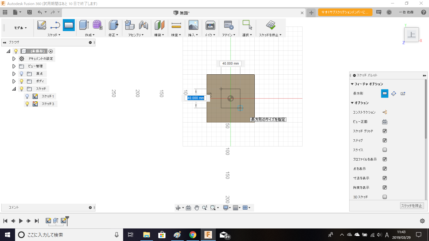
Task: Click the Undo arrow
Action: [x=40, y=12]
